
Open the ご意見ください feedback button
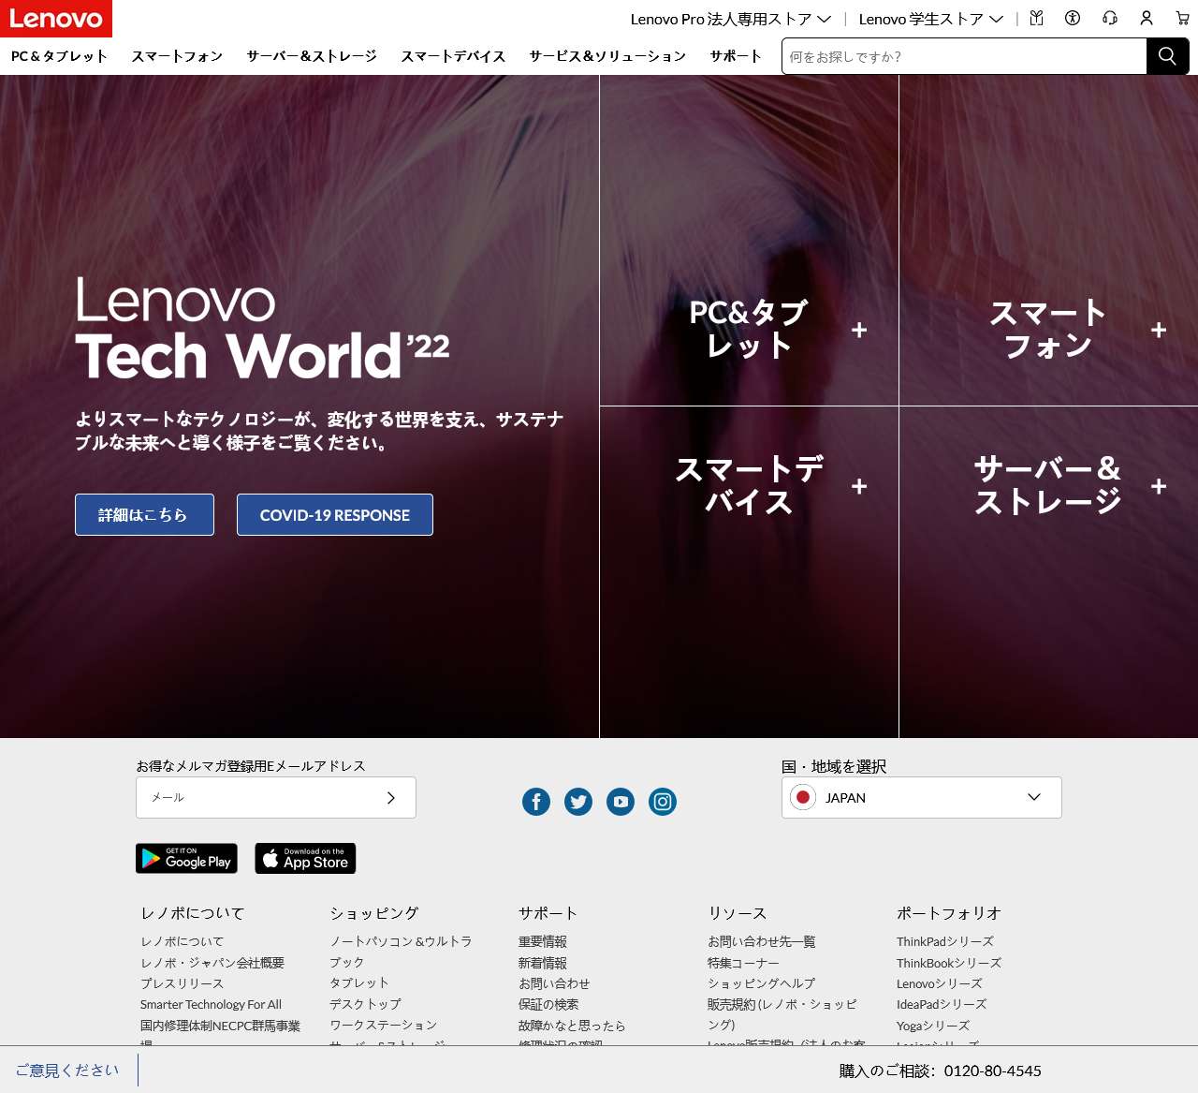(67, 1070)
